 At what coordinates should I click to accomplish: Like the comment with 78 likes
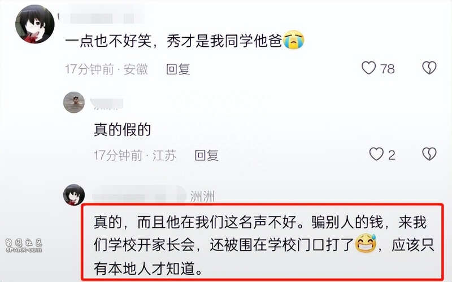pyautogui.click(x=369, y=68)
